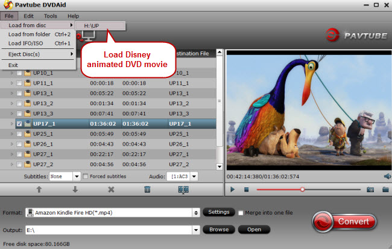
Task: Click the UP27_2 title clip icon
Action: 28,164
